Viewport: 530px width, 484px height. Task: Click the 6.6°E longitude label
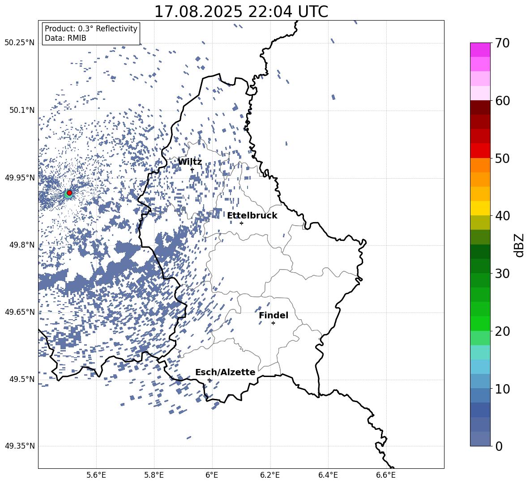[386, 475]
